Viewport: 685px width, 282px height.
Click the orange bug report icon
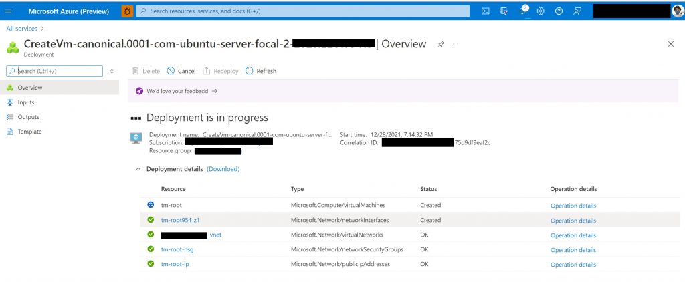127,11
